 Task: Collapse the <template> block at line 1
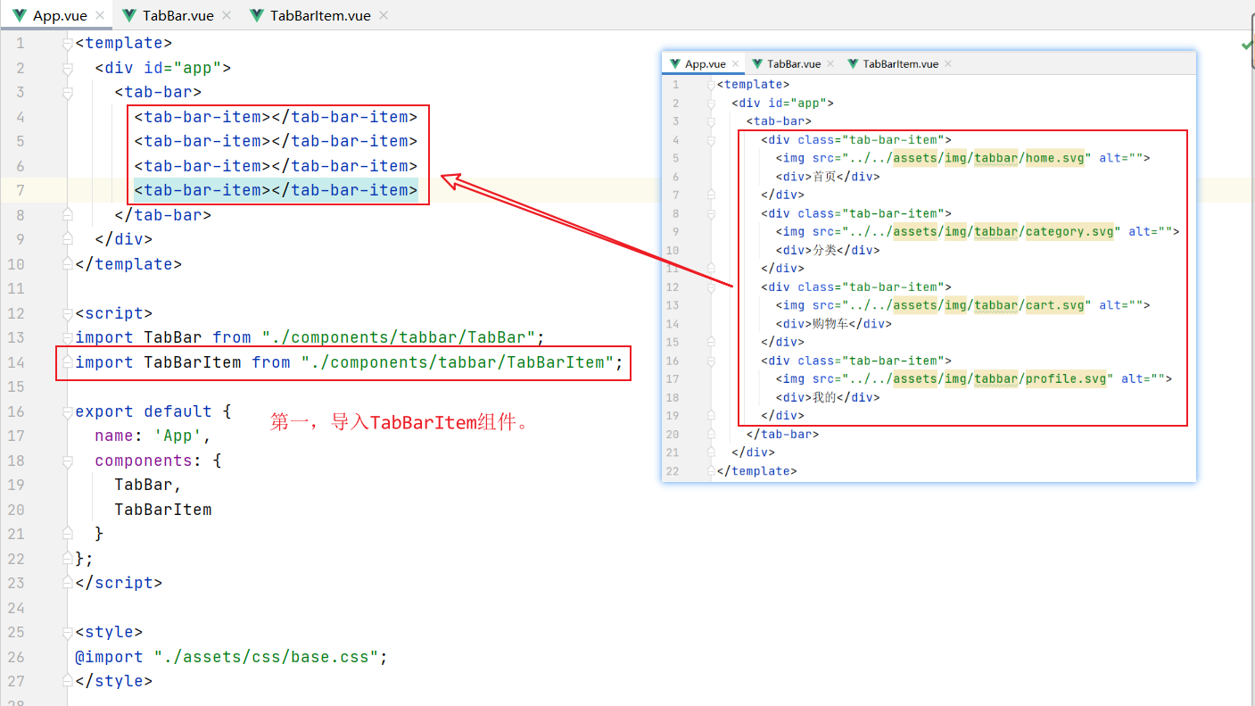pos(68,43)
